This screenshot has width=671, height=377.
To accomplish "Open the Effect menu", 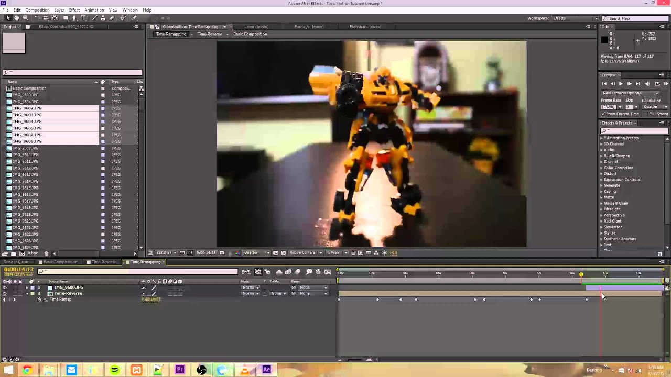I will pos(74,10).
